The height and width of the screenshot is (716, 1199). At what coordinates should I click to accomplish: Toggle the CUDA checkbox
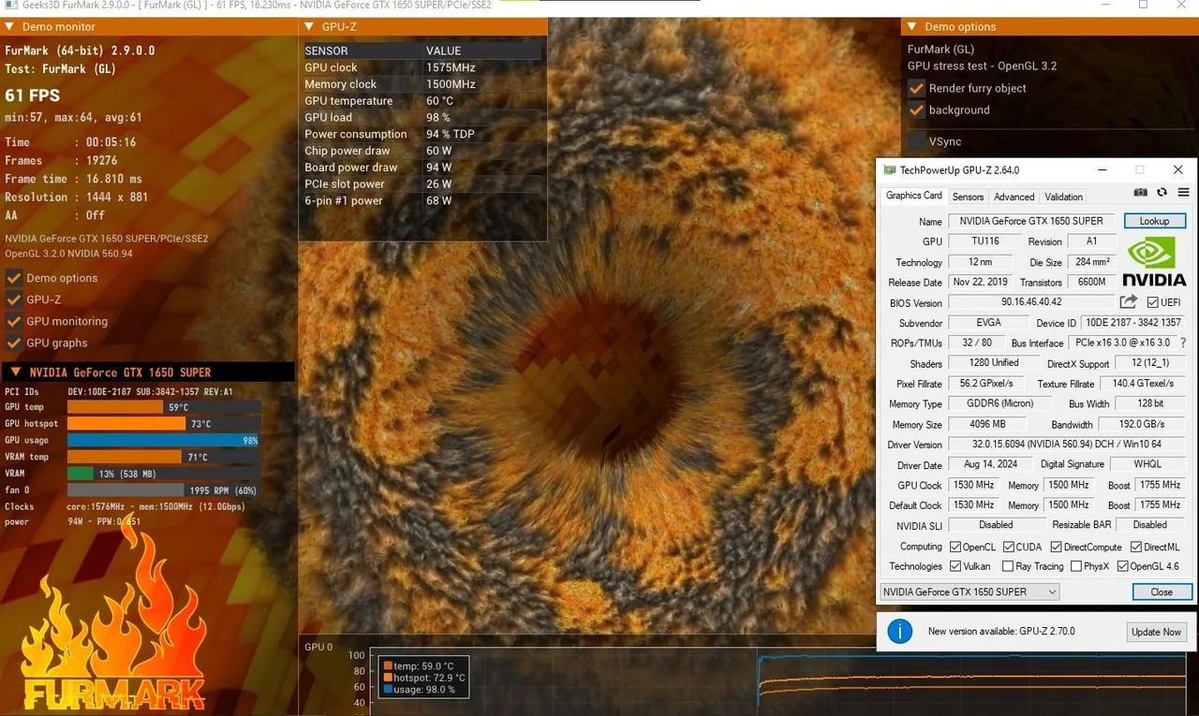click(x=1009, y=547)
